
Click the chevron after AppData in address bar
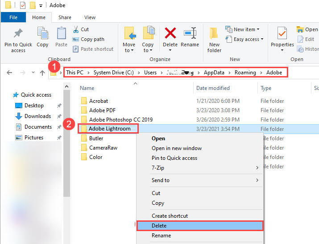pos(229,73)
